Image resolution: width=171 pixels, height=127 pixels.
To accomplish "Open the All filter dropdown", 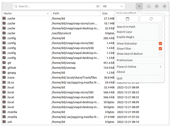I will (x=113, y=6).
